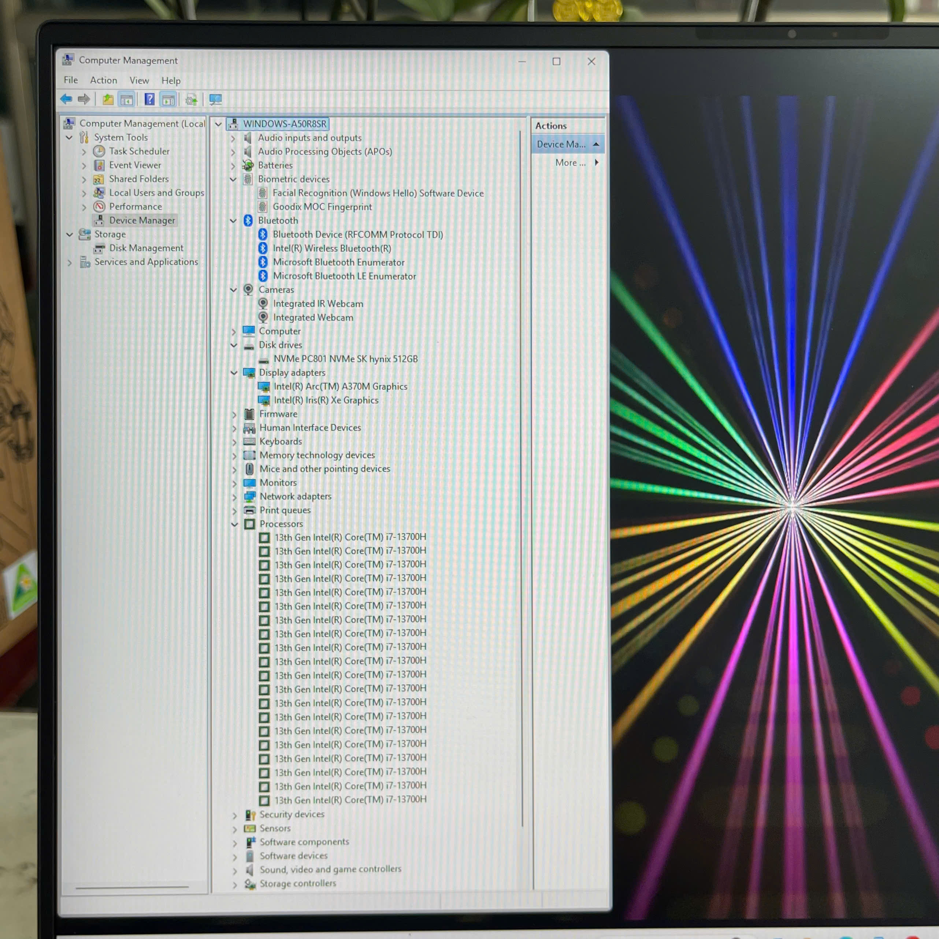This screenshot has width=939, height=939.
Task: Click the blue Help question mark icon
Action: pyautogui.click(x=150, y=100)
